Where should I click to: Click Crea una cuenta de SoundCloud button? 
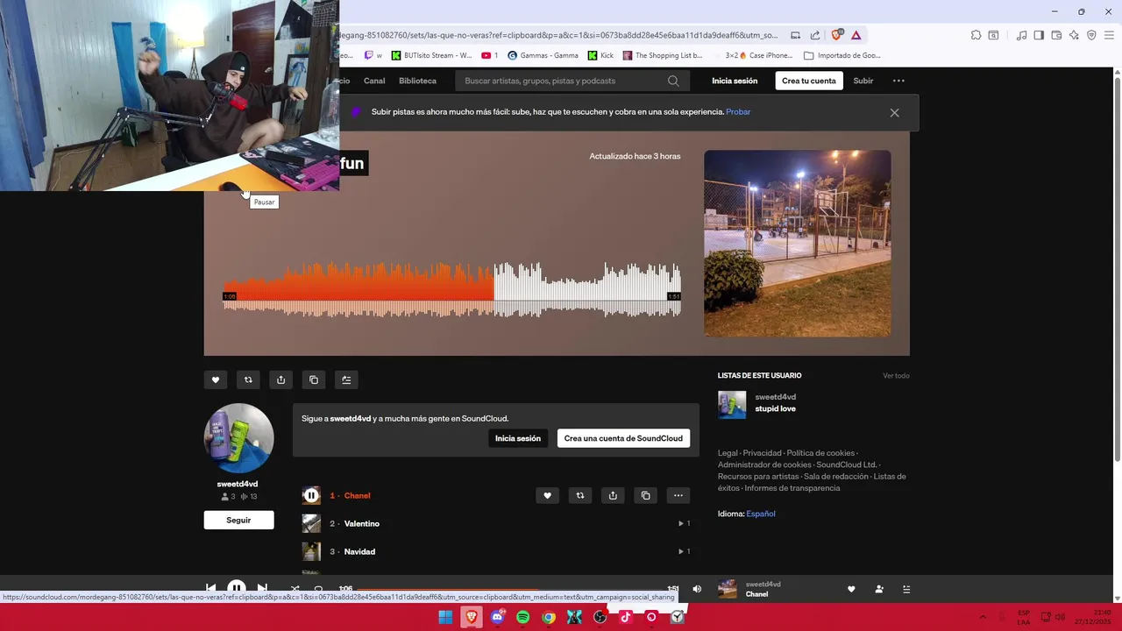click(623, 438)
